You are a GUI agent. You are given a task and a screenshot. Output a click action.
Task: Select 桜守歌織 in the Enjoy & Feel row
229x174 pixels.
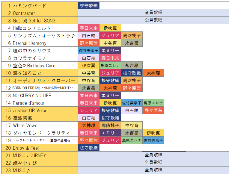tap(88, 148)
